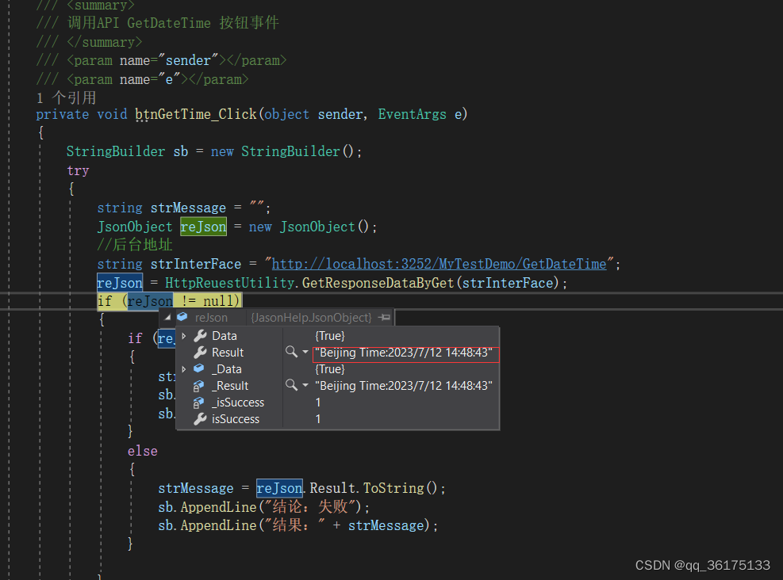Expand the _Data field node
Viewport: 783px width, 580px height.
point(183,368)
